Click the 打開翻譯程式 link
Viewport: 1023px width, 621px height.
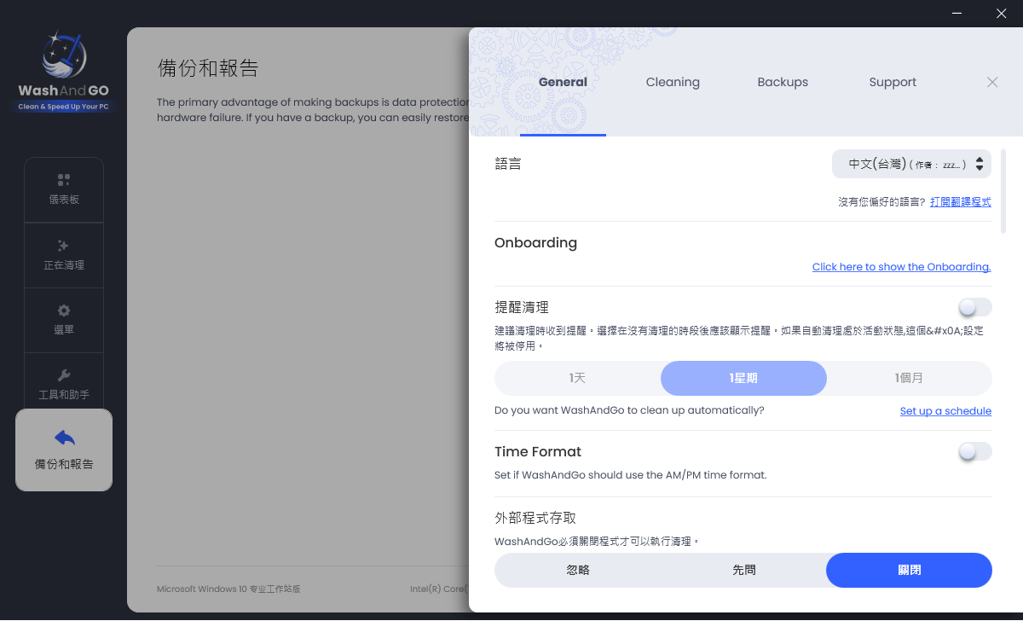961,202
